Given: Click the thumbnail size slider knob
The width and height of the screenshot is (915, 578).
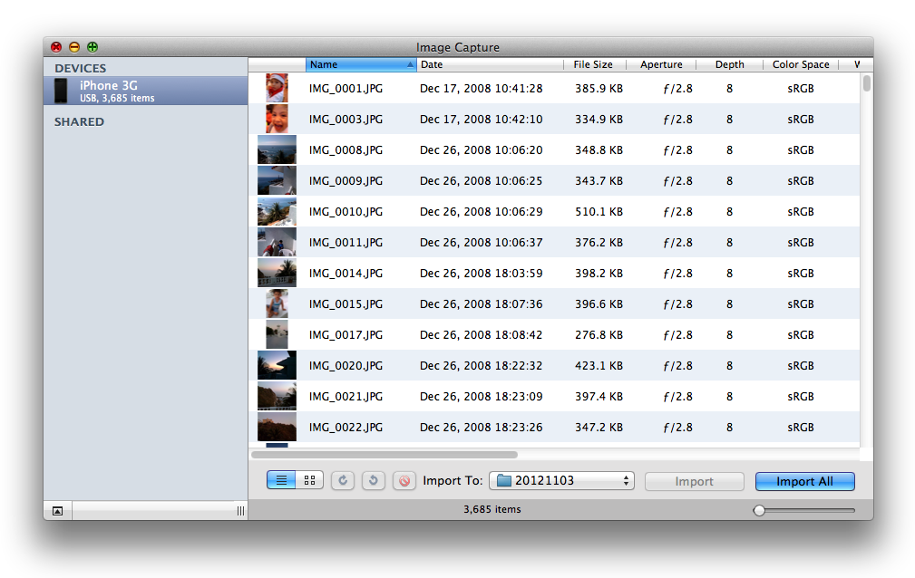Looking at the screenshot, I should click(x=759, y=511).
